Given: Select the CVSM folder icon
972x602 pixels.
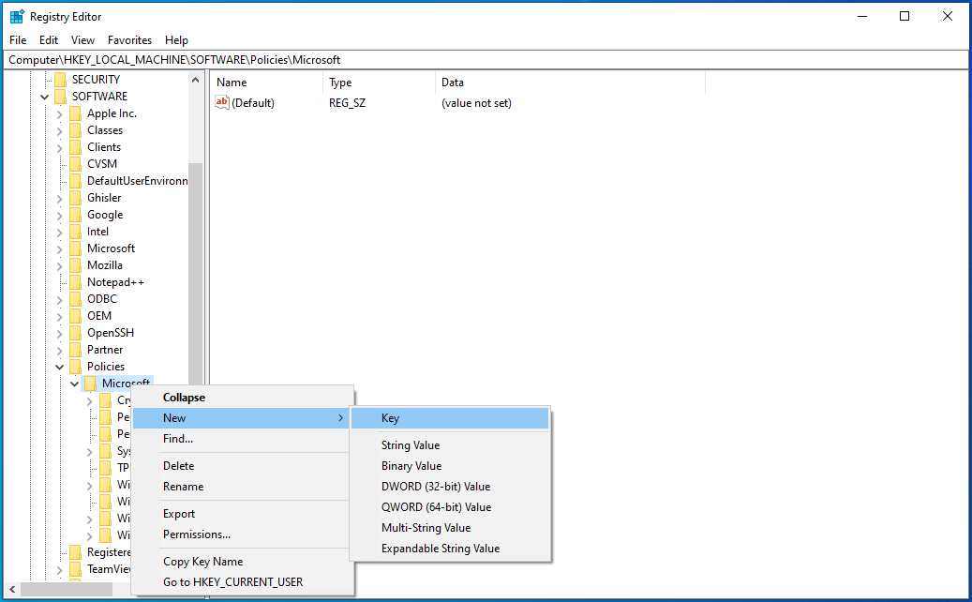Looking at the screenshot, I should (x=78, y=163).
